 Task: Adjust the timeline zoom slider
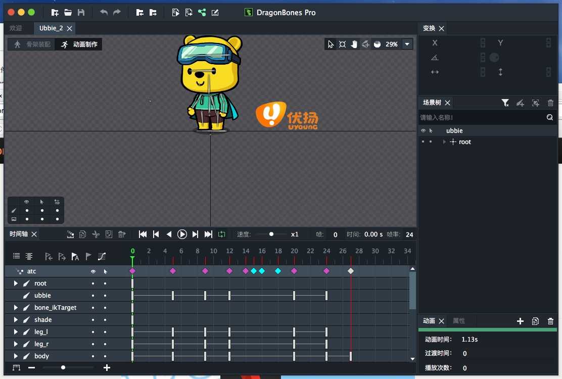[63, 367]
